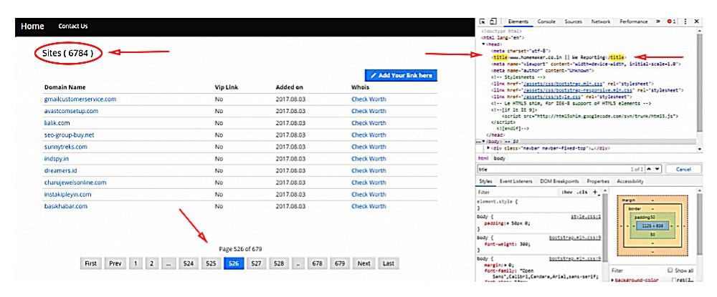Close the DevTools panel
Image resolution: width=717 pixels, height=297 pixels.
[x=696, y=21]
